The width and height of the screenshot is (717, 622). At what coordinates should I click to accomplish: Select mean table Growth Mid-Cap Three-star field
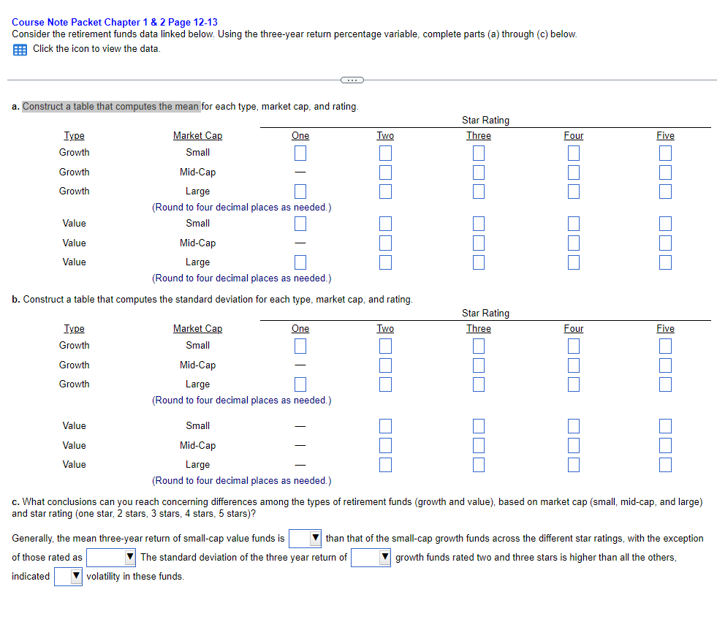click(x=479, y=172)
